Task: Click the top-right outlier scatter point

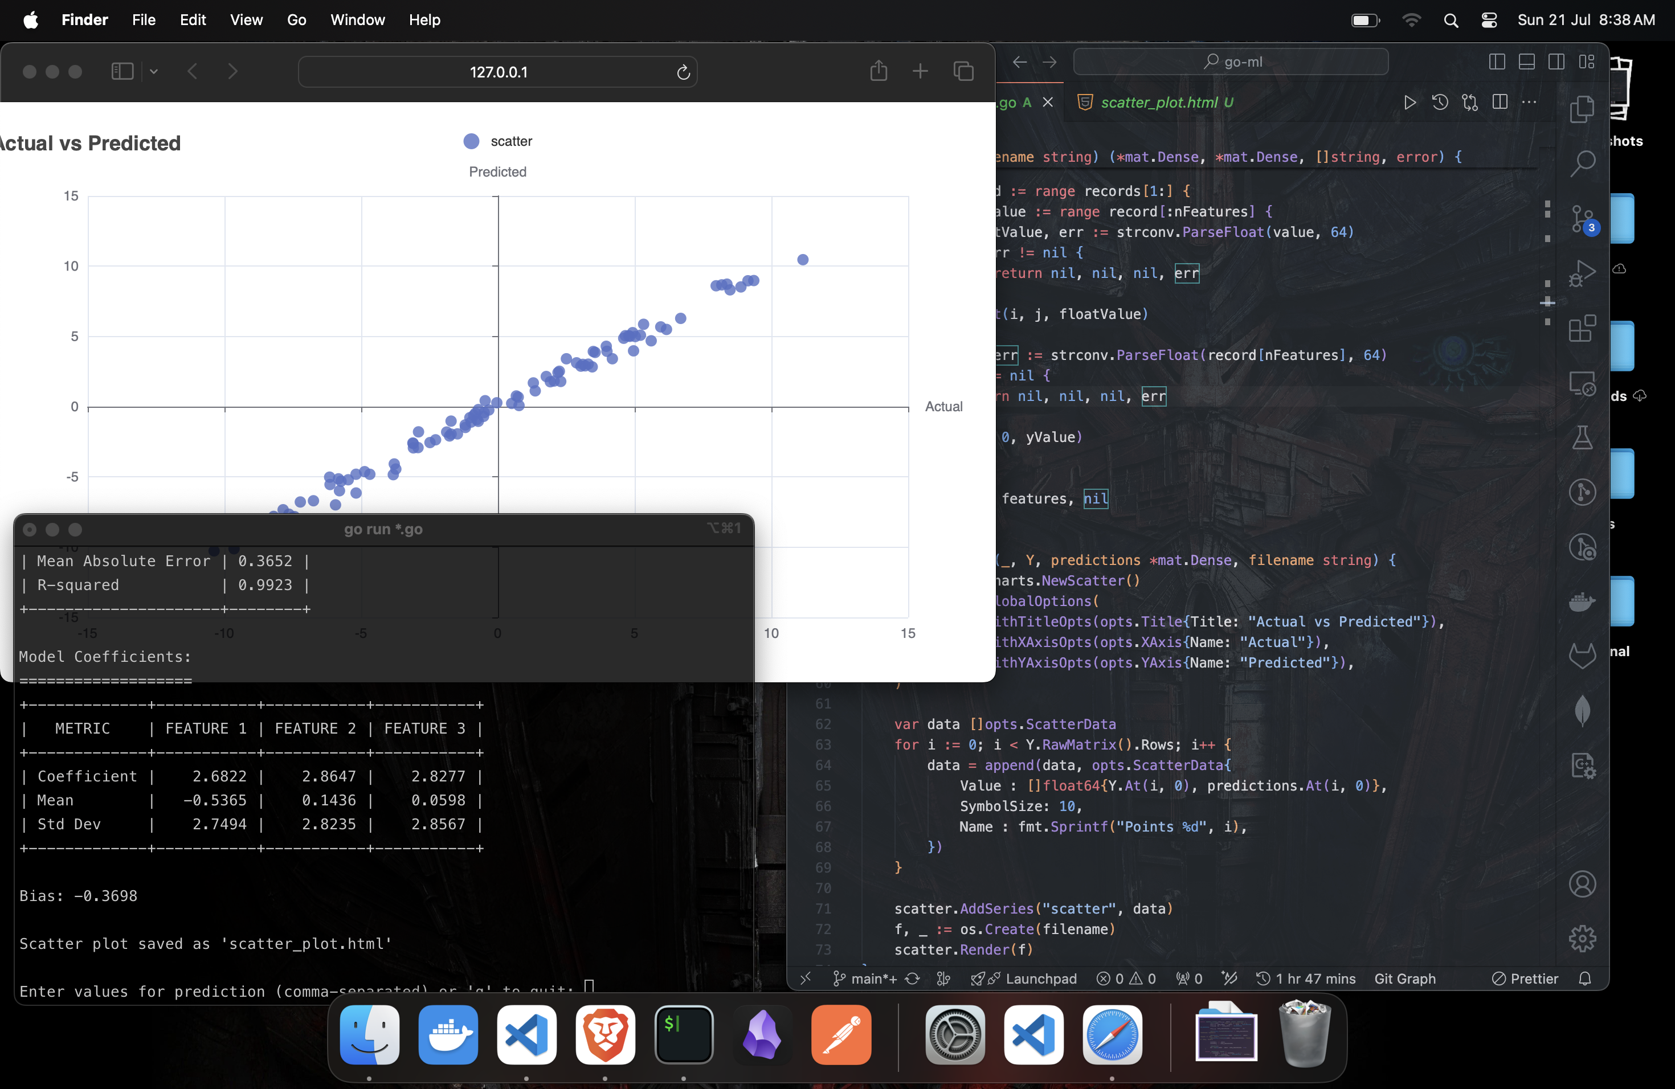Action: (802, 260)
